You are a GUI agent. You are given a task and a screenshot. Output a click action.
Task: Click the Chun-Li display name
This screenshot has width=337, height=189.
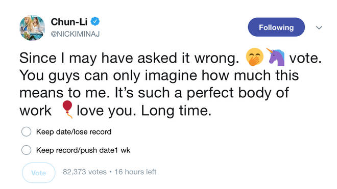(x=69, y=22)
